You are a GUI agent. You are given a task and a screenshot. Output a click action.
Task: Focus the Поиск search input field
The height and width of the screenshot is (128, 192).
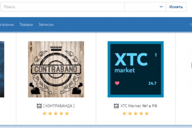(x=62, y=7)
